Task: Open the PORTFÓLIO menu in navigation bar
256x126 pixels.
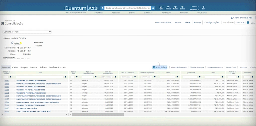Action: 166,12
